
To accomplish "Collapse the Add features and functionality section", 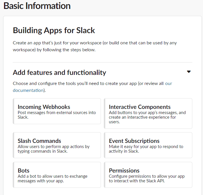I will 189,72.
